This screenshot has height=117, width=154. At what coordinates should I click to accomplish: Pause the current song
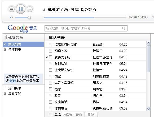click(21, 9)
